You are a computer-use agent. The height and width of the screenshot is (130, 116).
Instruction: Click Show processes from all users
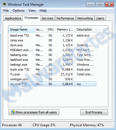pos(34,112)
